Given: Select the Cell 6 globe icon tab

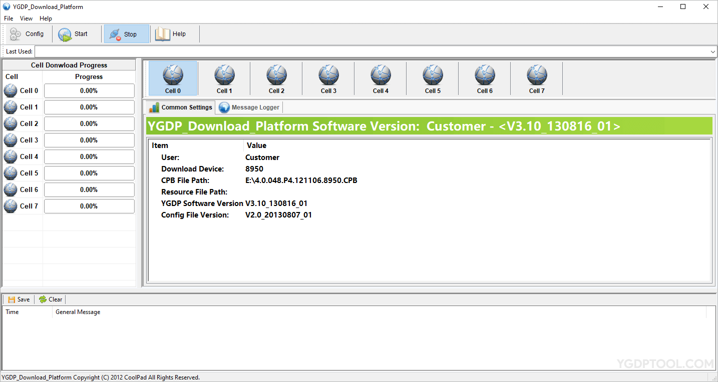Looking at the screenshot, I should pyautogui.click(x=485, y=78).
